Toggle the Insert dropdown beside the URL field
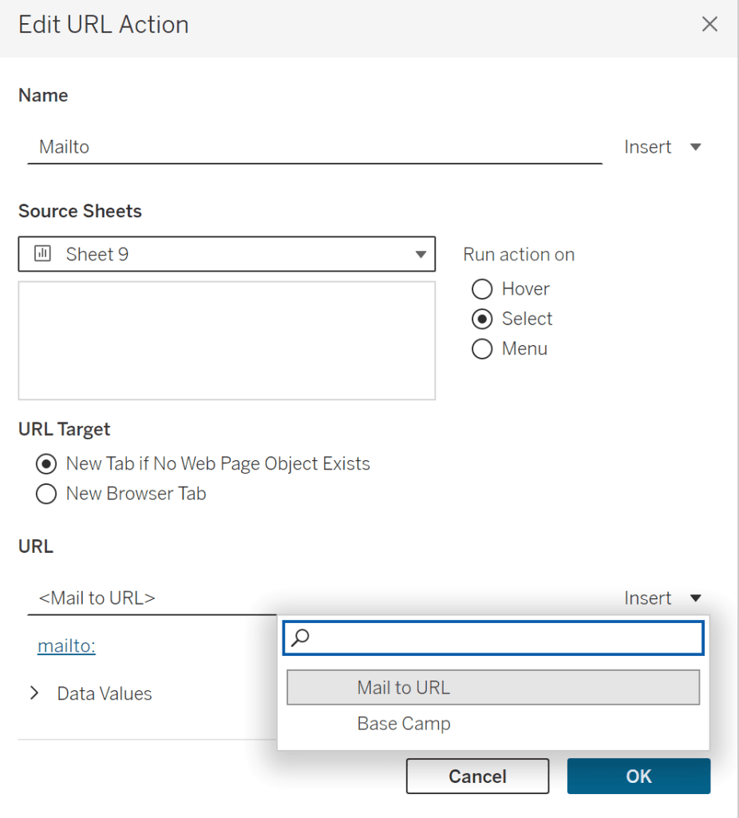 662,598
